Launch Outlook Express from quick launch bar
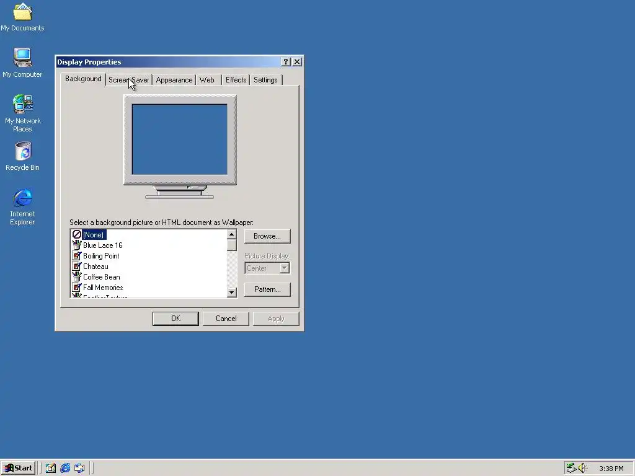This screenshot has height=476, width=635. (x=80, y=469)
